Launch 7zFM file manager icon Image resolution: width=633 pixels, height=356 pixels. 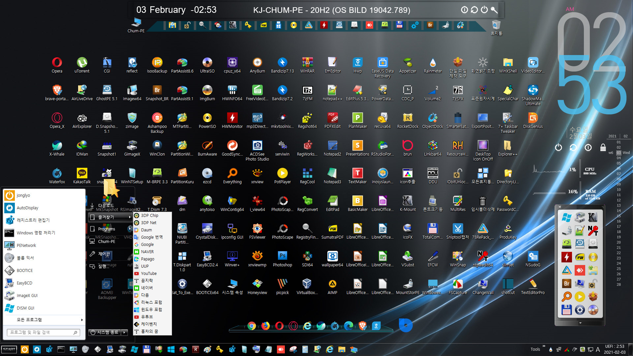(x=307, y=93)
